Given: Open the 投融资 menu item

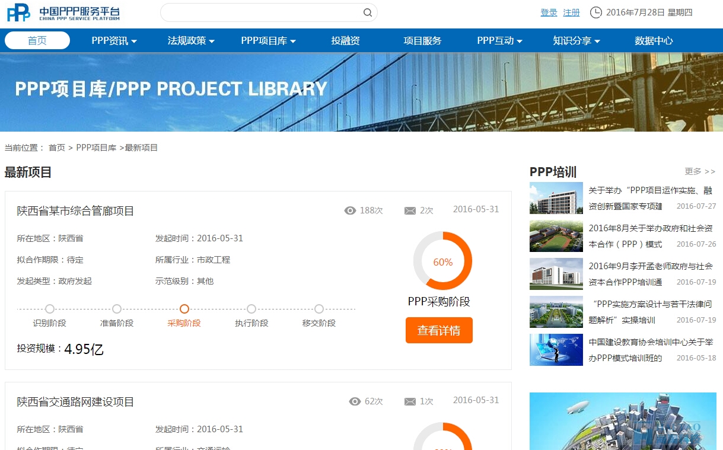Looking at the screenshot, I should coord(346,40).
